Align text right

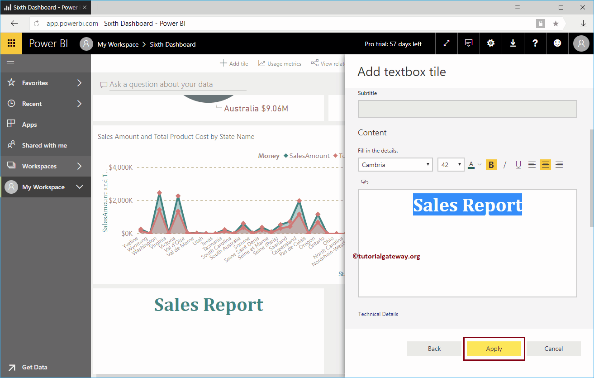[x=559, y=165]
